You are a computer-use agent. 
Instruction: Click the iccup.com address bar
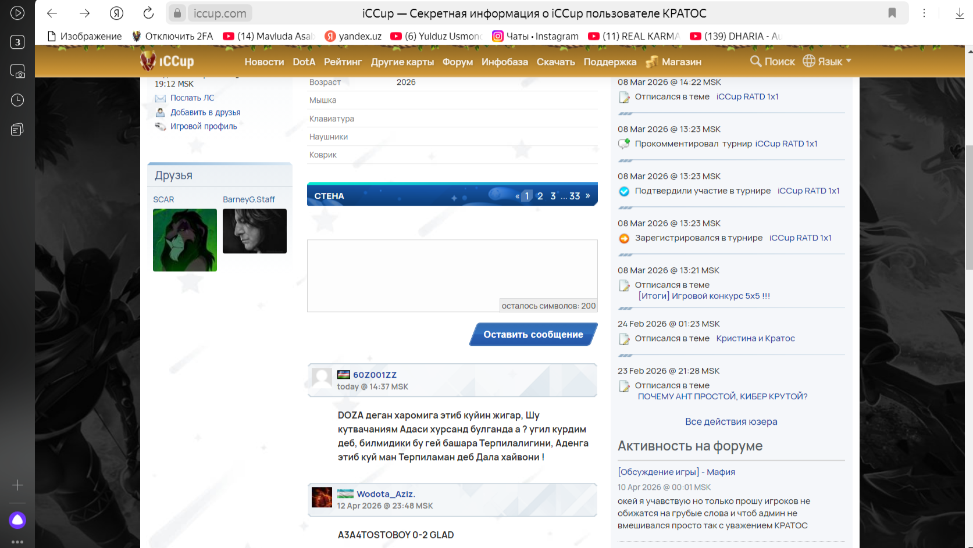219,13
